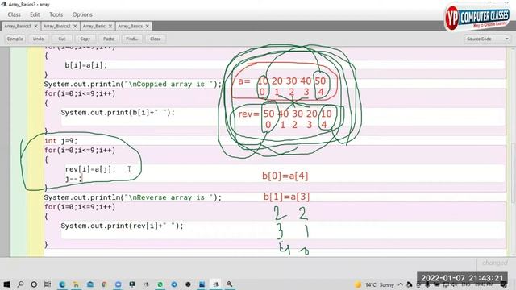Image resolution: width=516 pixels, height=290 pixels.
Task: Show hidden system tray icons chevron
Action: pyautogui.click(x=401, y=284)
